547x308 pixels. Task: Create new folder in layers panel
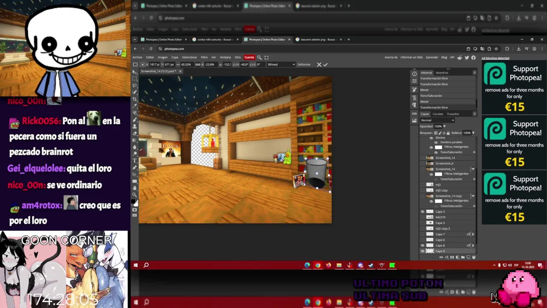(463, 257)
